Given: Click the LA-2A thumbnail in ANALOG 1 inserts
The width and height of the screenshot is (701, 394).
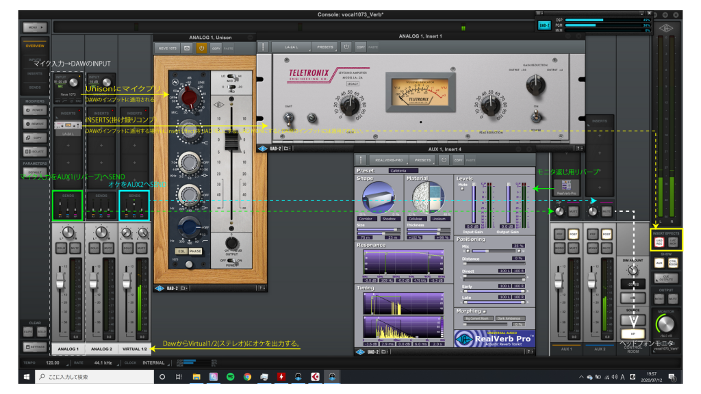Looking at the screenshot, I should coord(67,125).
